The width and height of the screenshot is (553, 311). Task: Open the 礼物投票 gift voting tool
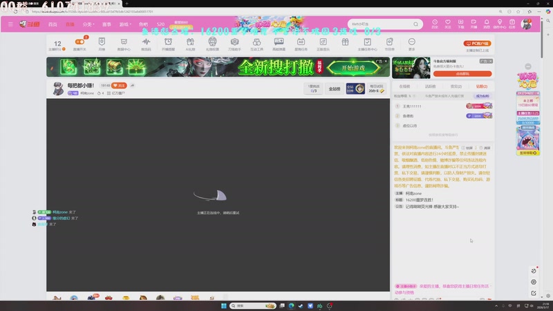[212, 44]
